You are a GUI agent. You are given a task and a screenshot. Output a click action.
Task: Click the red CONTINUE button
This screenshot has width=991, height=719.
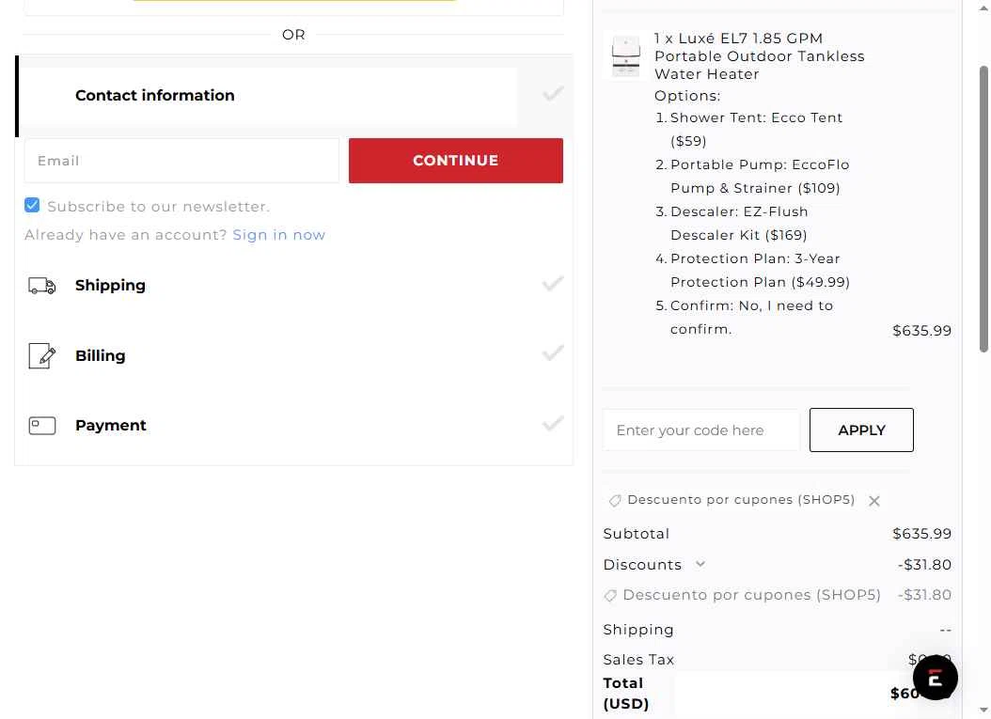(456, 161)
